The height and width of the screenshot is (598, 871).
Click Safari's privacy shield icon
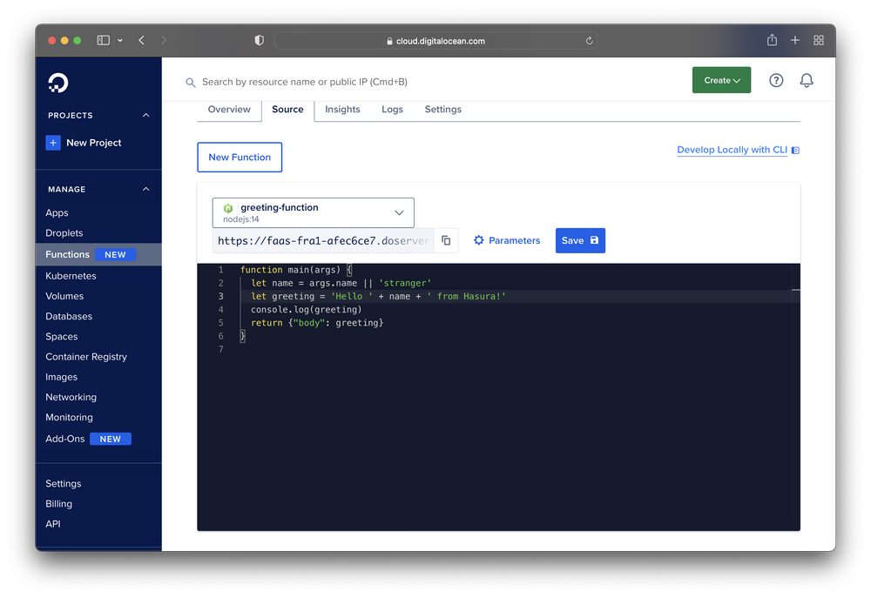tap(258, 40)
